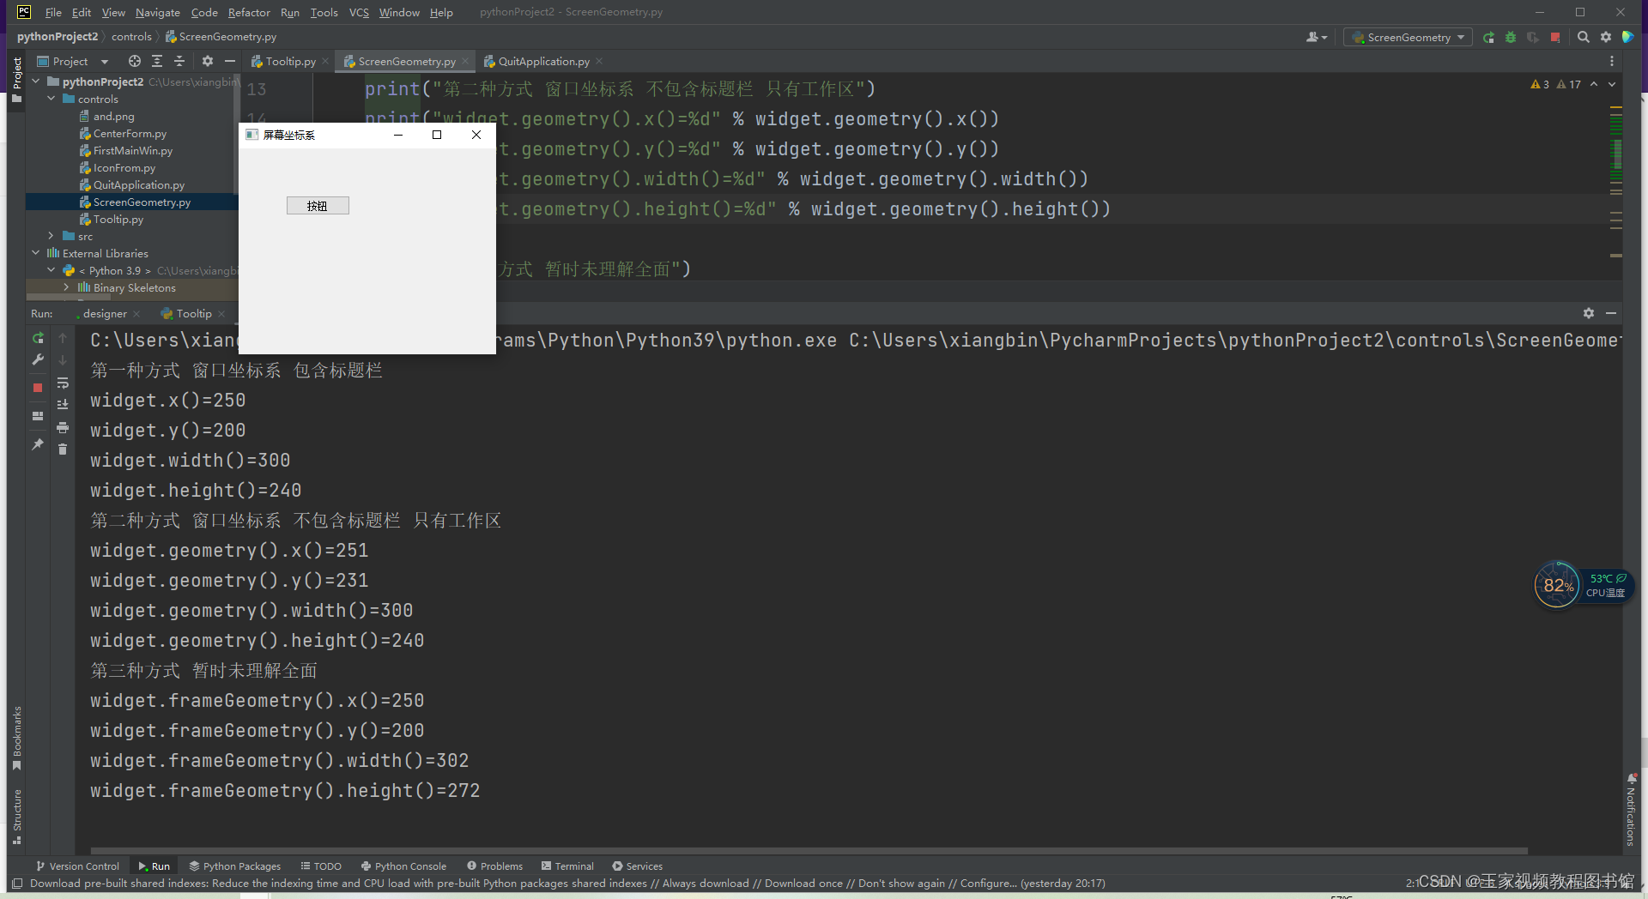Image resolution: width=1648 pixels, height=899 pixels.
Task: Open IDE settings gear in top toolbar
Action: [x=1606, y=37]
